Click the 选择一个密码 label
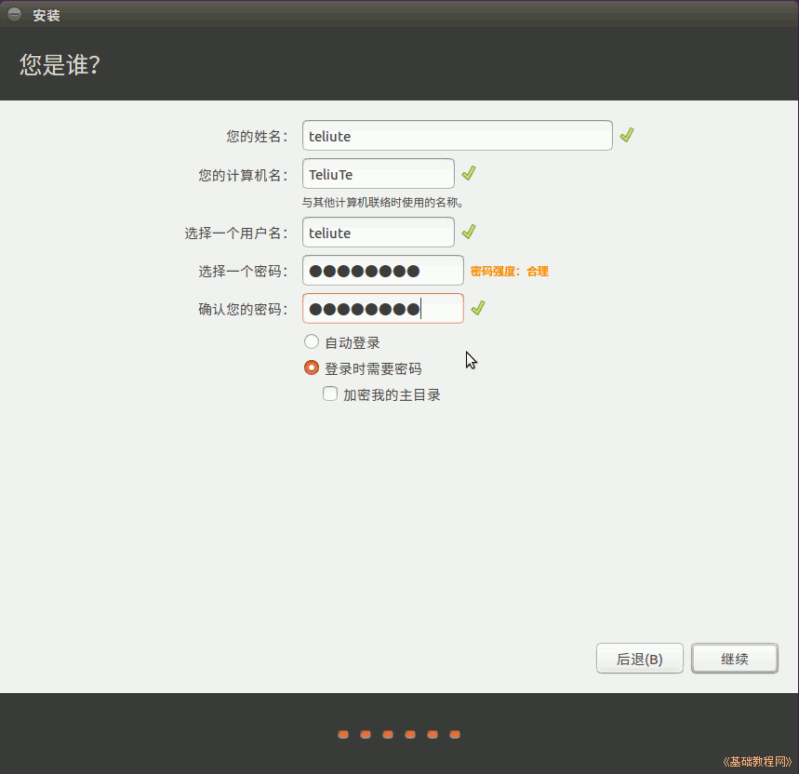Image resolution: width=799 pixels, height=774 pixels. click(x=244, y=271)
